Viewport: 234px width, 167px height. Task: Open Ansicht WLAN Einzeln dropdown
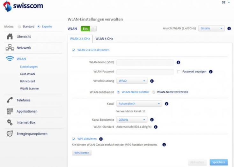[x=211, y=28]
